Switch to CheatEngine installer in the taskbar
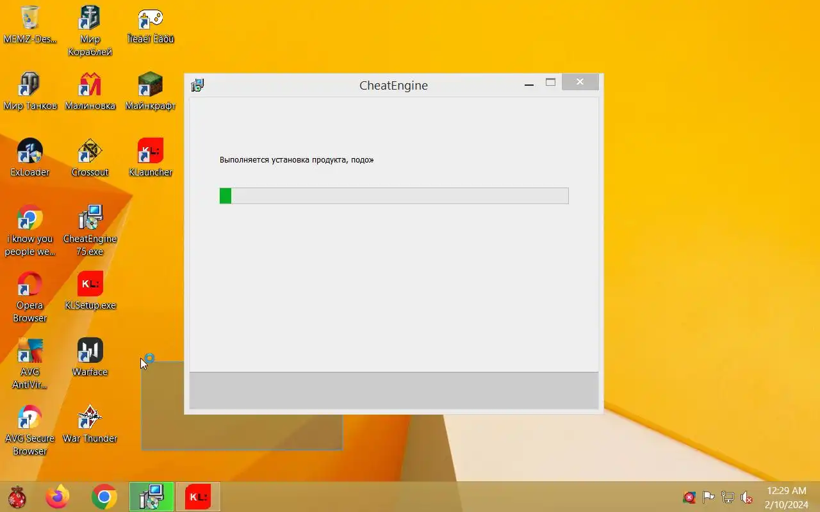 pyautogui.click(x=152, y=497)
